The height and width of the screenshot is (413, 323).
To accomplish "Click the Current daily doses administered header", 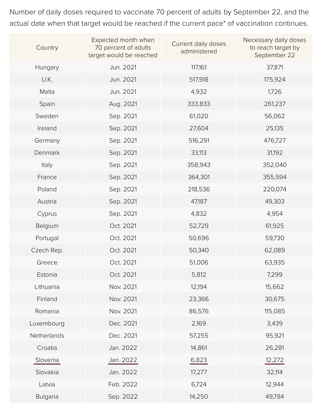I will tap(199, 48).
